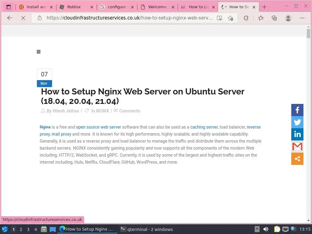The width and height of the screenshot is (312, 234).
Task: Show desktop via taskbar icon
Action: click(x=53, y=229)
